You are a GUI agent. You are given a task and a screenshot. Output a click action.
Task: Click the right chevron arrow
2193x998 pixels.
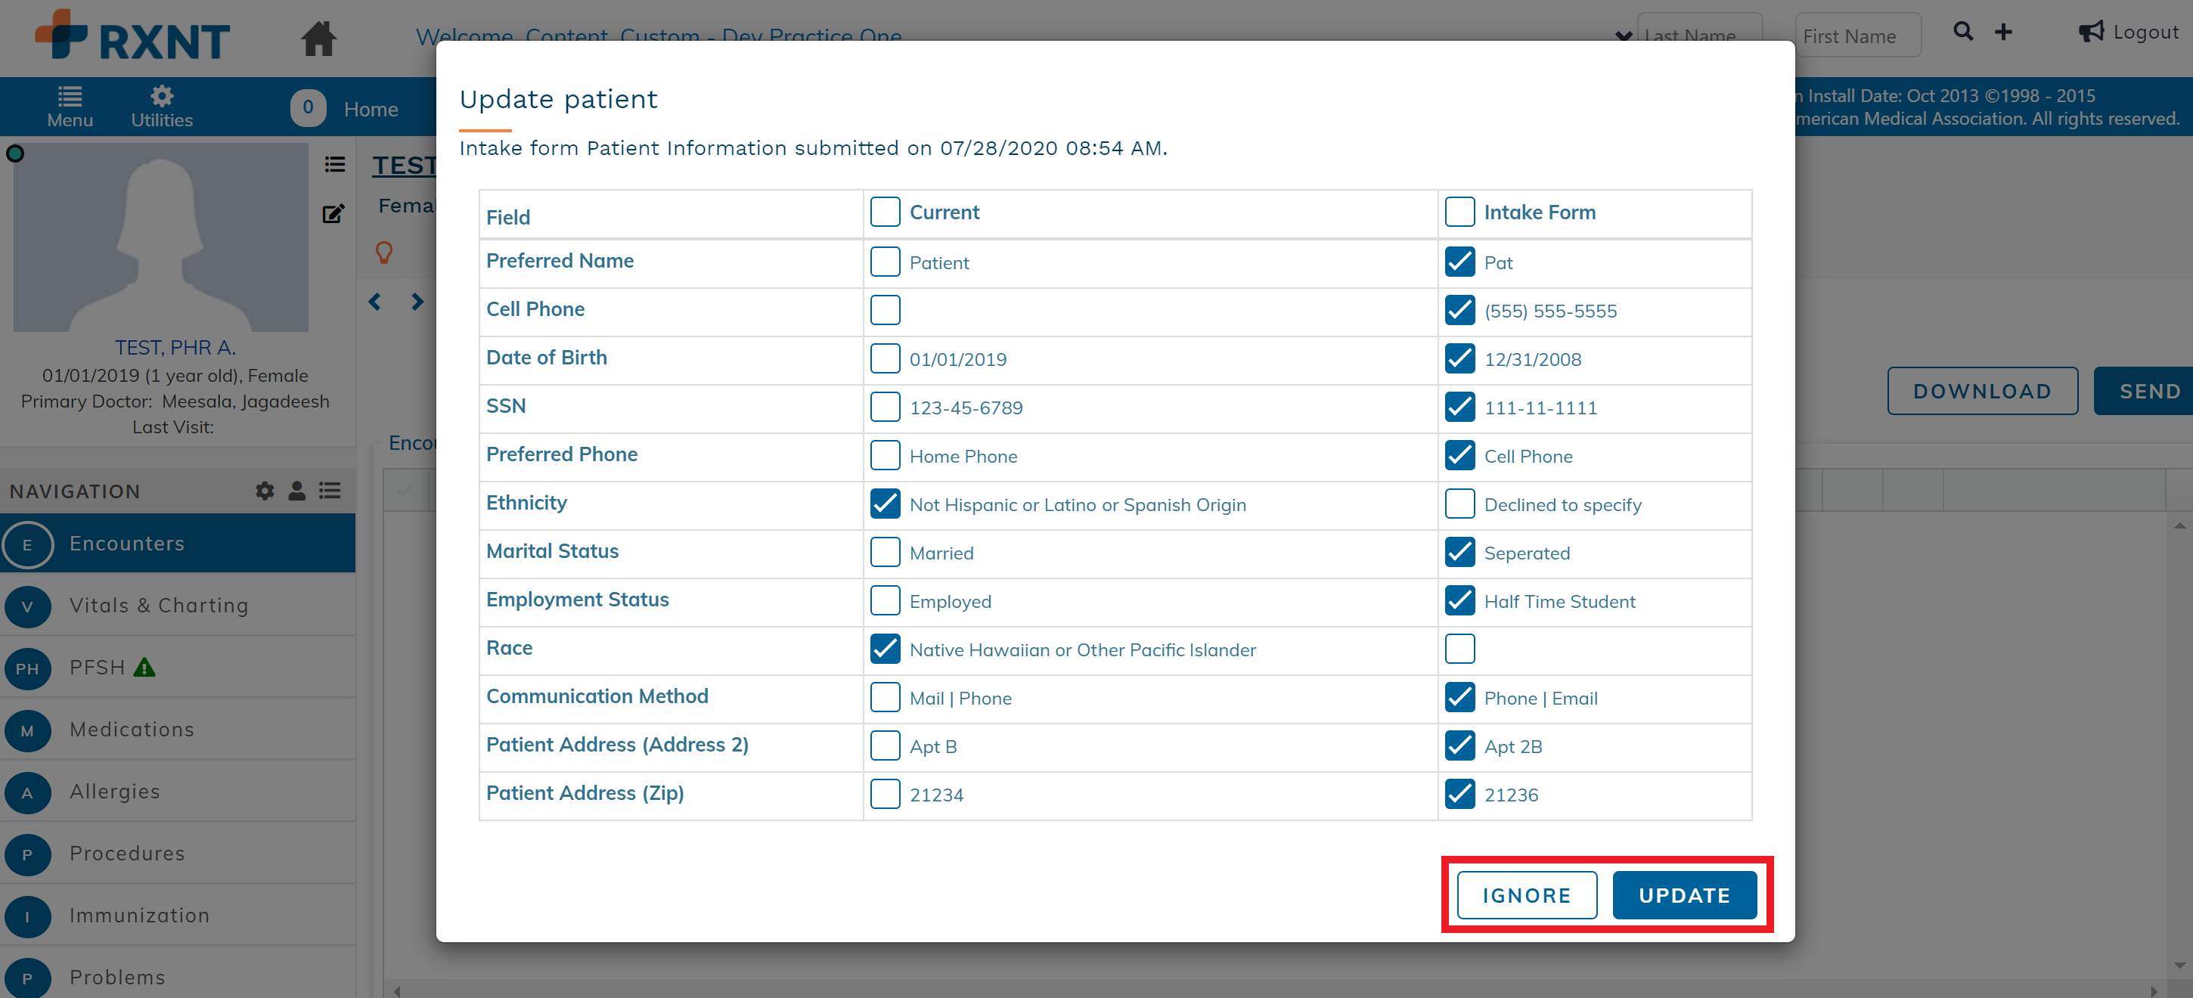coord(417,302)
